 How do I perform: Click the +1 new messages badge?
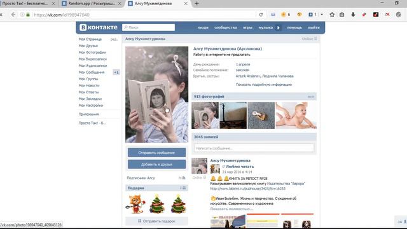(x=116, y=73)
